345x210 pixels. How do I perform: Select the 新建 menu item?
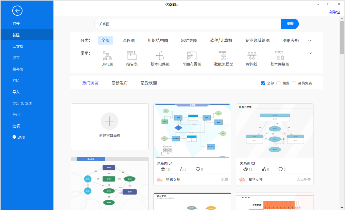click(x=27, y=35)
